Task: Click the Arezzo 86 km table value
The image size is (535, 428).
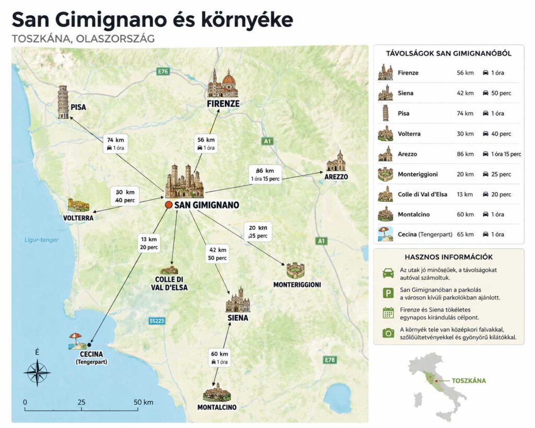Action: click(465, 154)
